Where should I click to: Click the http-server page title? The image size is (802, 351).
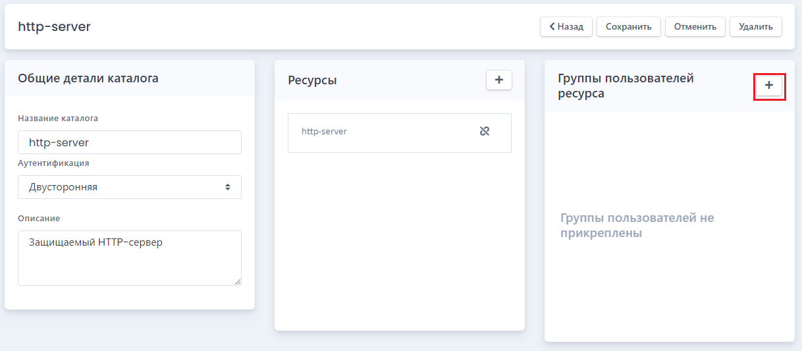pos(54,27)
